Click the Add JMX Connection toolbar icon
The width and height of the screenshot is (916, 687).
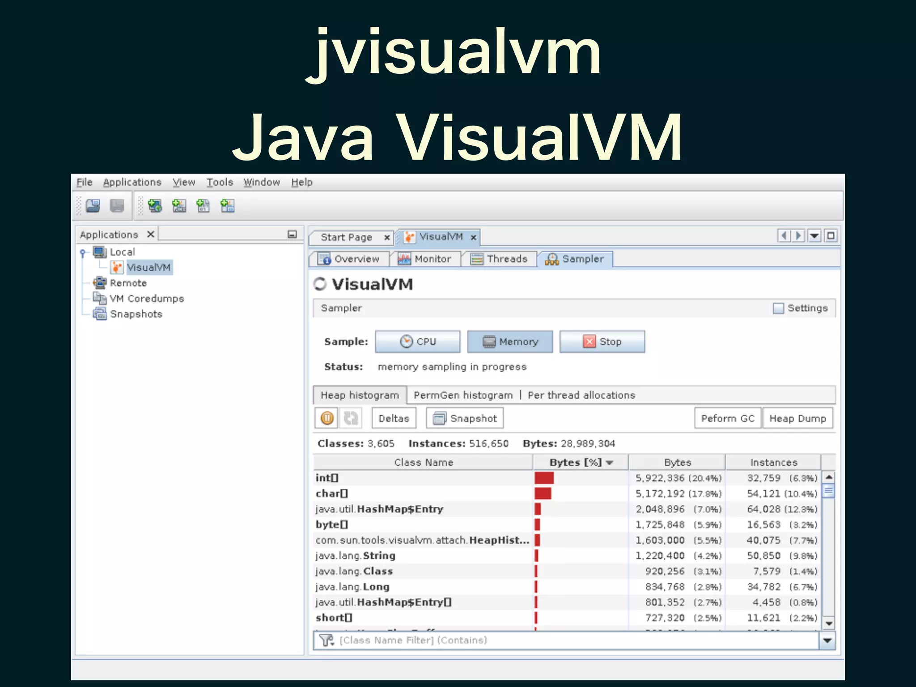tap(179, 206)
